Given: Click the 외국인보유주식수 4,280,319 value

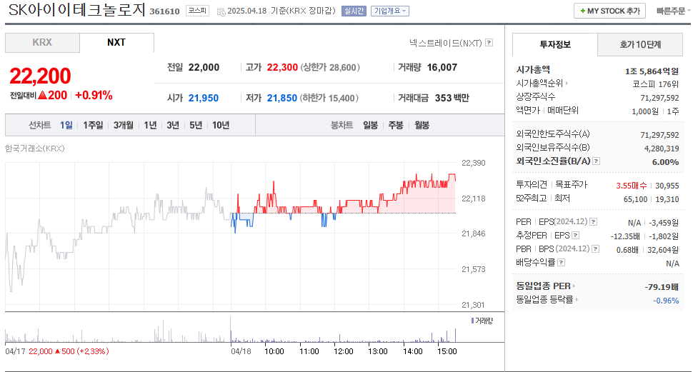Looking at the screenshot, I should [x=662, y=149].
